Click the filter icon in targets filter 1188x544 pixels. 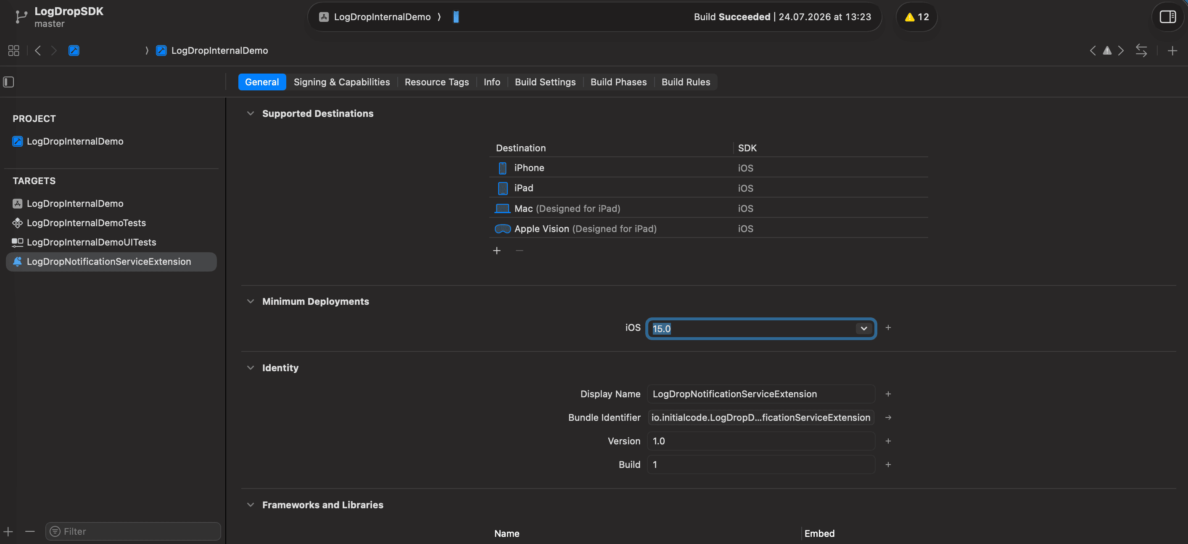[x=55, y=531]
